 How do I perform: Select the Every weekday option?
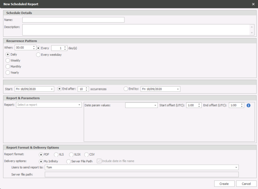click(38, 55)
